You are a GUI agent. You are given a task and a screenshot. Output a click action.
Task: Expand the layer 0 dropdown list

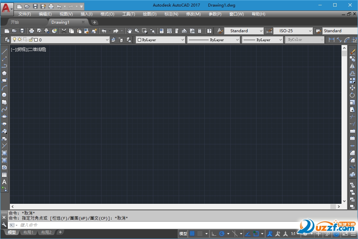click(x=107, y=40)
